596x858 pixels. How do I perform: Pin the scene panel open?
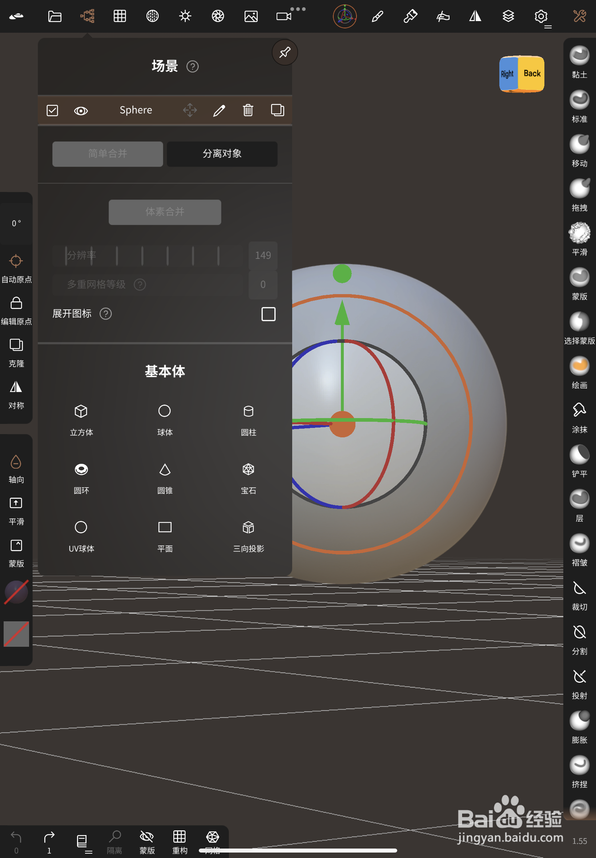pos(285,52)
